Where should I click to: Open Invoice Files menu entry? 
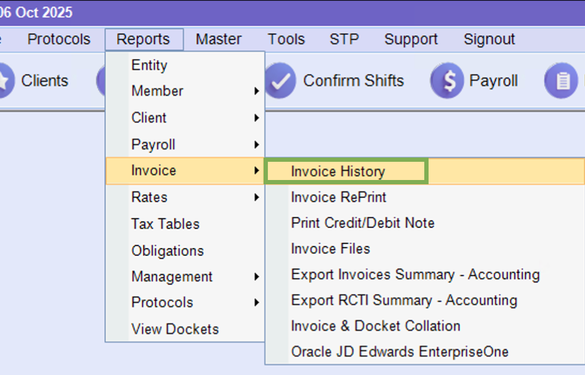pos(331,249)
